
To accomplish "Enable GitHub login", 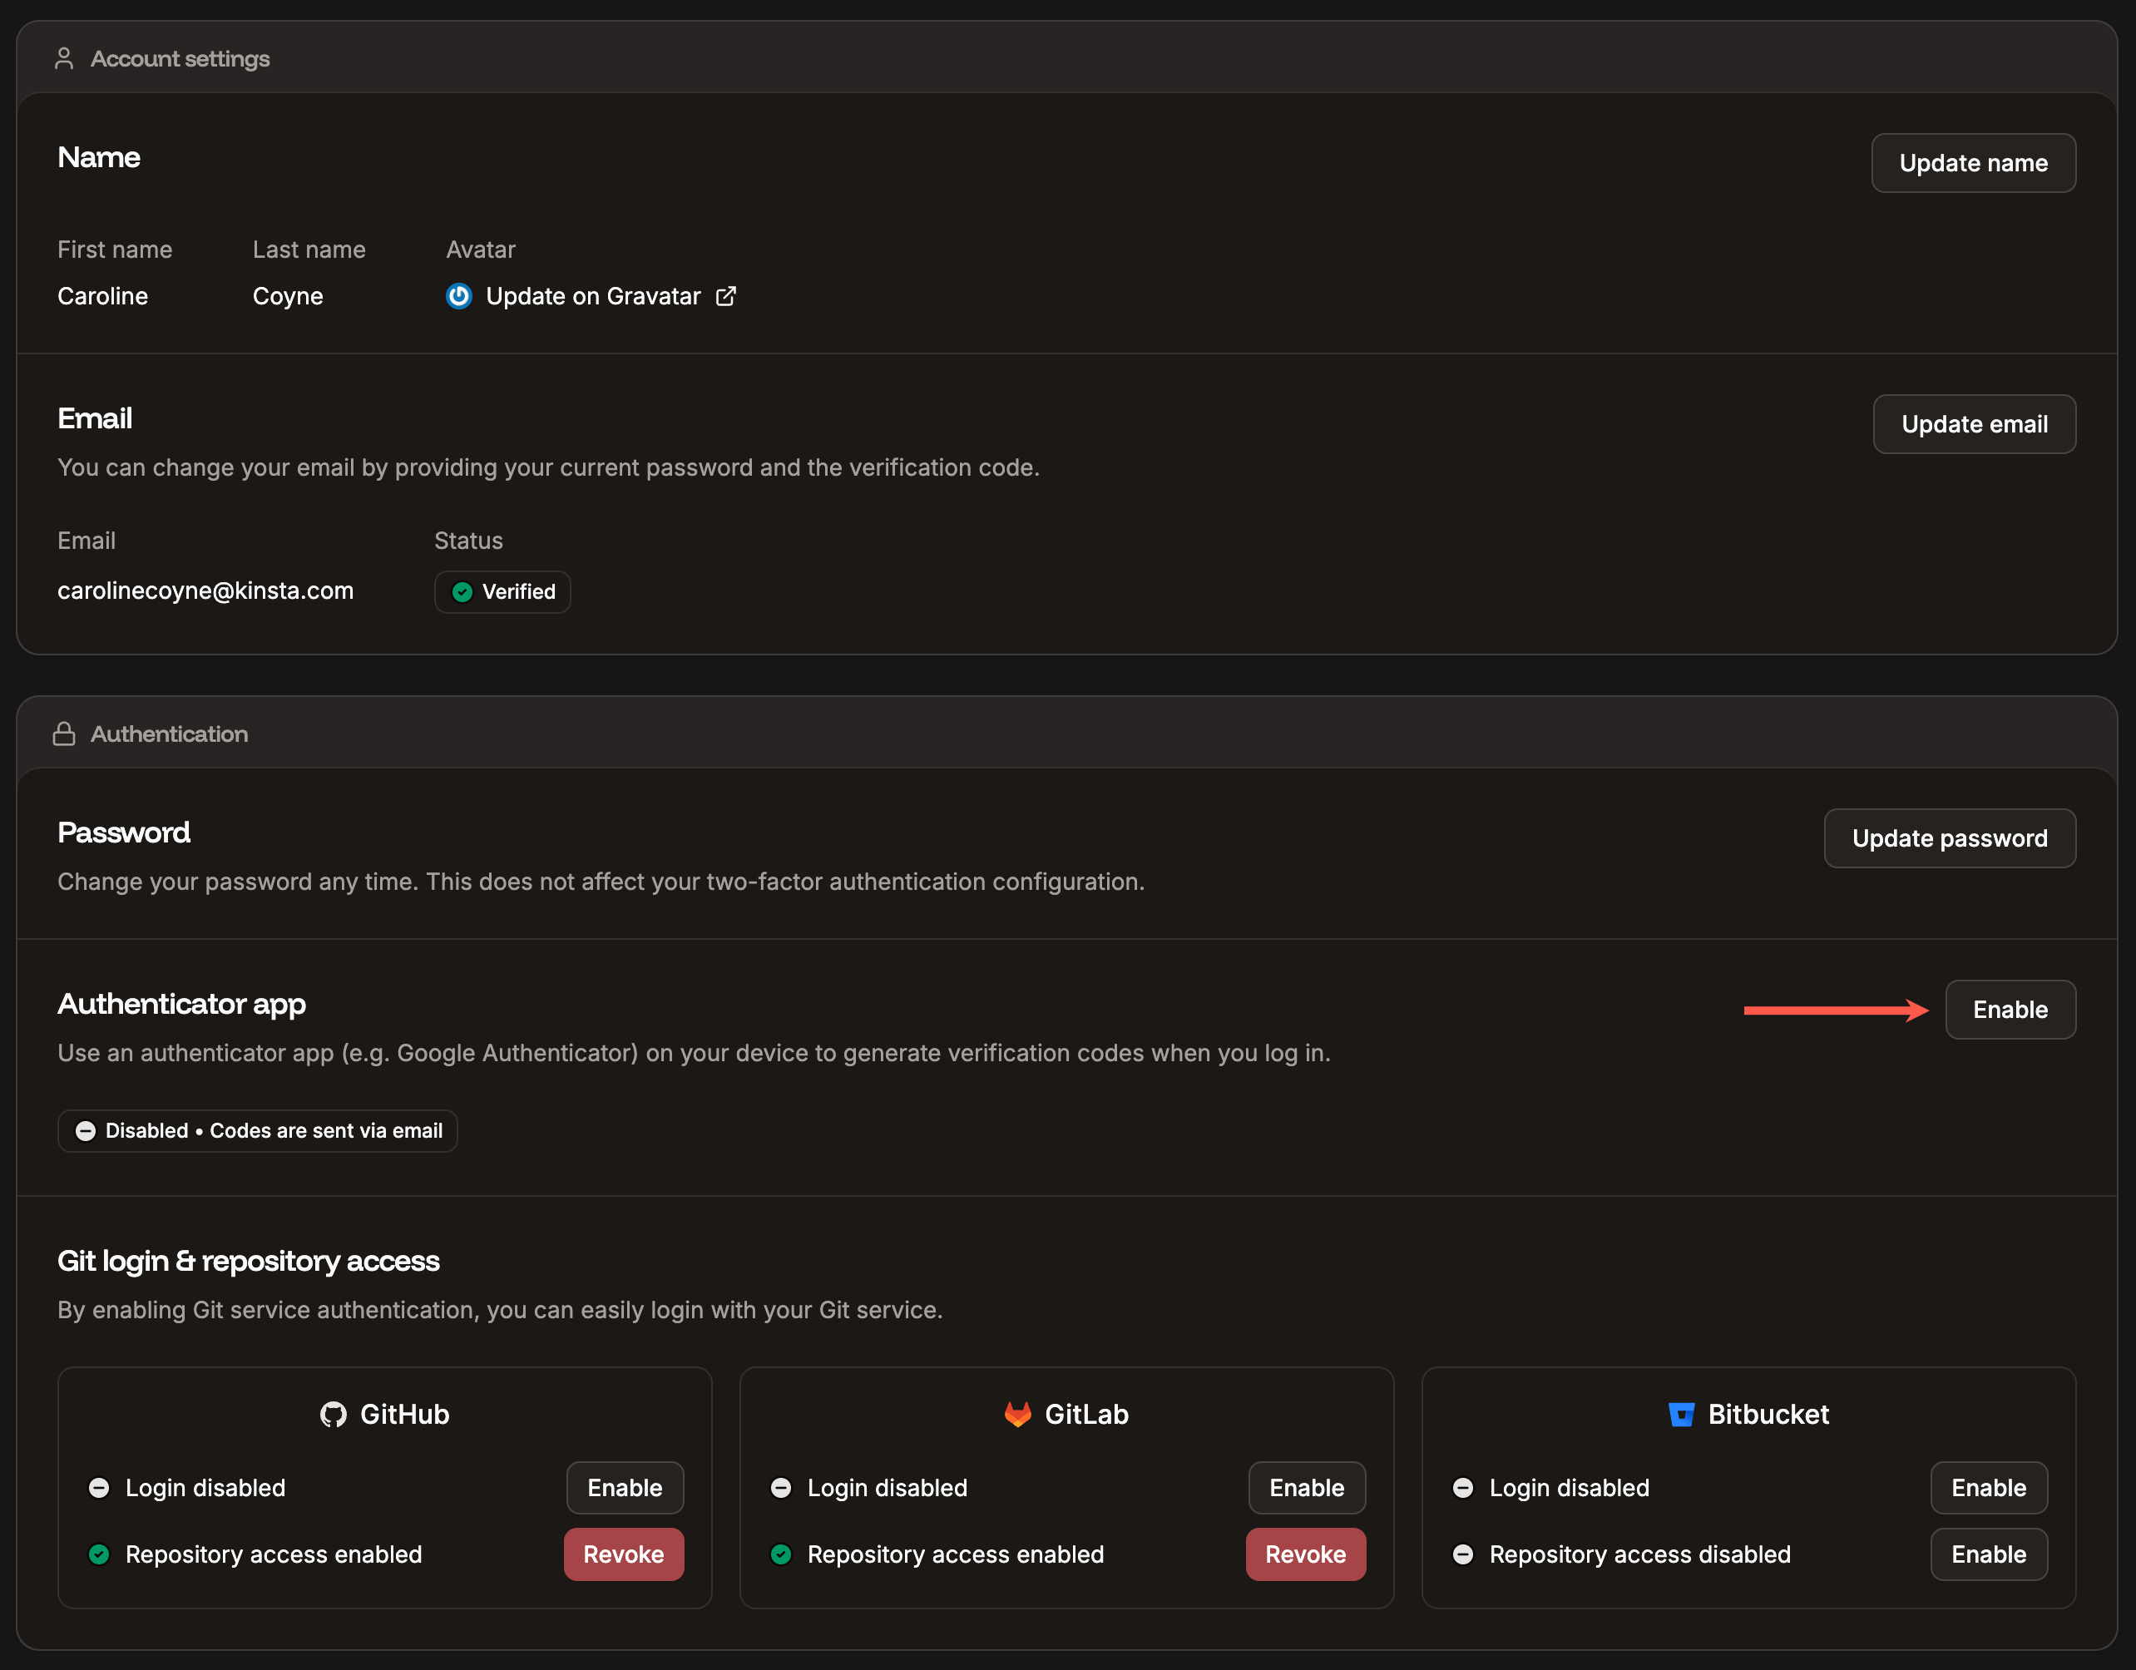I will (624, 1487).
